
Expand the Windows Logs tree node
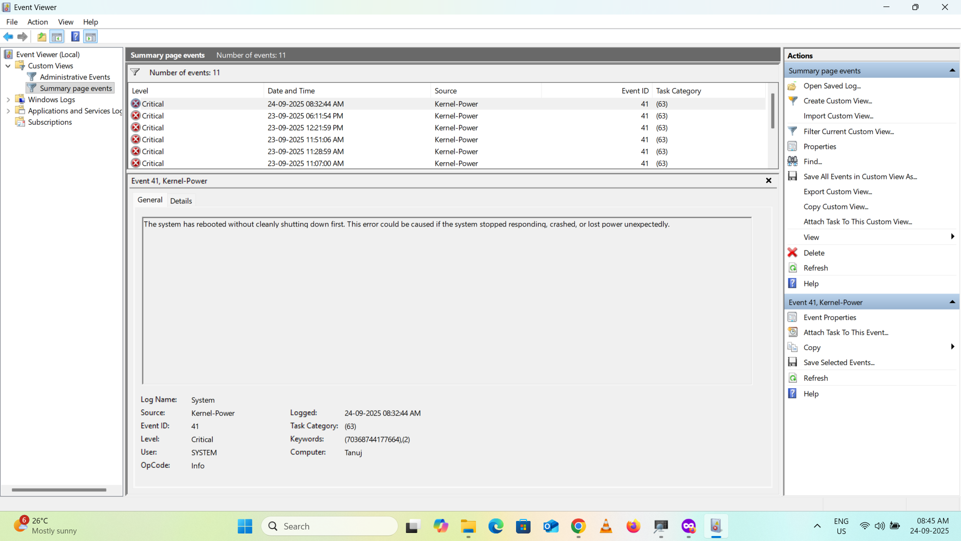tap(8, 100)
